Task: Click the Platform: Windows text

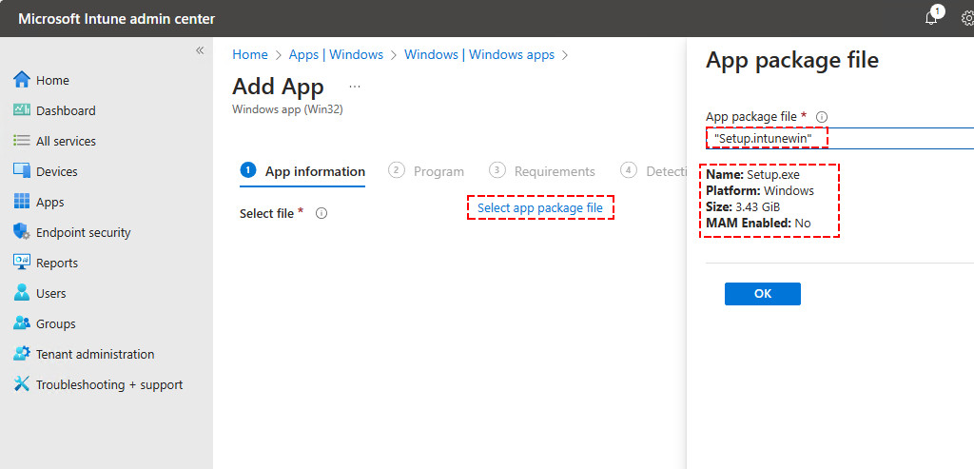Action: (760, 190)
